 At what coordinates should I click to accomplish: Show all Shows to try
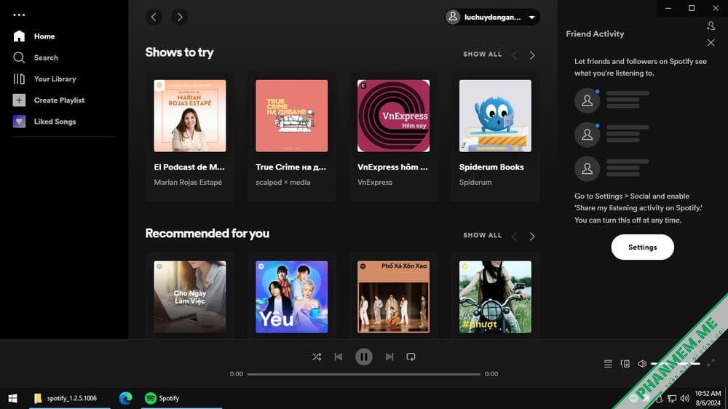[483, 55]
